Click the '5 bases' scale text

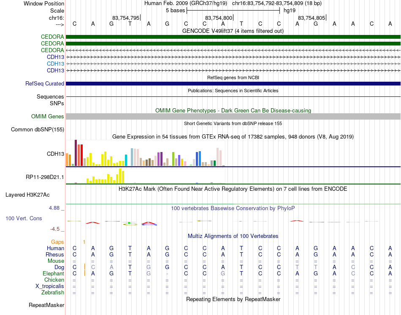(x=175, y=11)
